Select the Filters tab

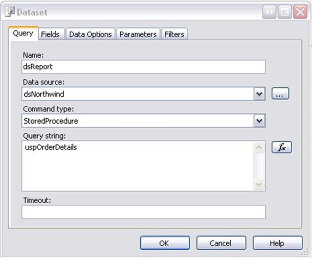(x=175, y=34)
